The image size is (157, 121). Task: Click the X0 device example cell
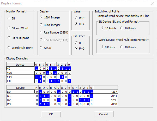pyautogui.click(x=20, y=69)
